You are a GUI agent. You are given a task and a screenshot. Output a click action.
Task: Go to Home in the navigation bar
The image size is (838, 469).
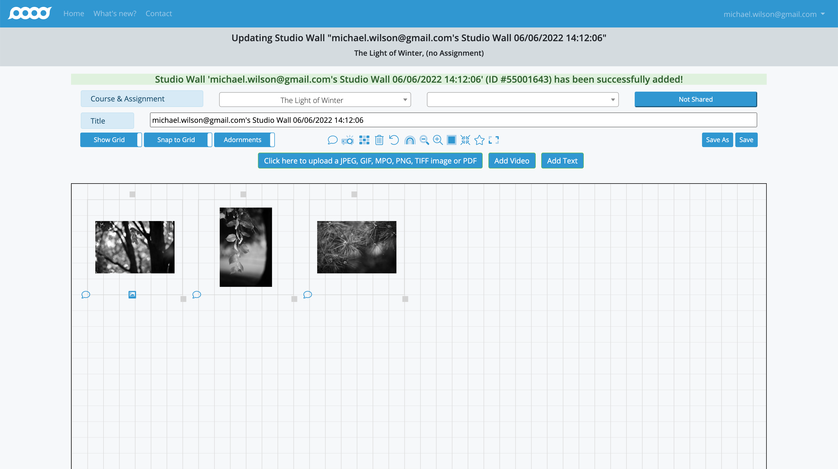point(74,13)
